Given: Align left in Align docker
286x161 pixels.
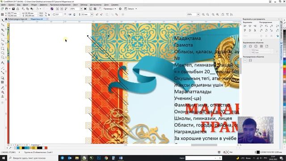Looking at the screenshot, I should (x=245, y=26).
